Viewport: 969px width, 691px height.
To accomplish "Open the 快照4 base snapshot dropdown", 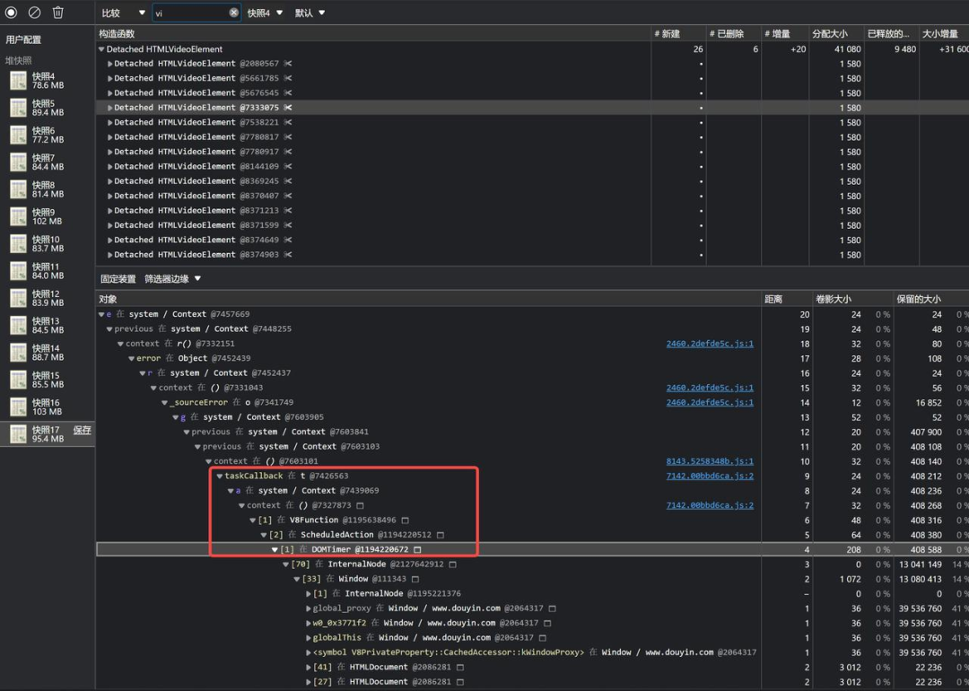I will point(265,13).
